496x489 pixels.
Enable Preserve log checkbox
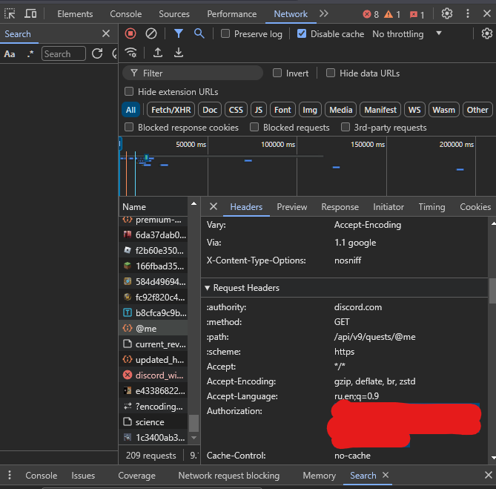pos(225,33)
